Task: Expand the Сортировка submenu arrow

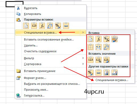Action: [83, 64]
